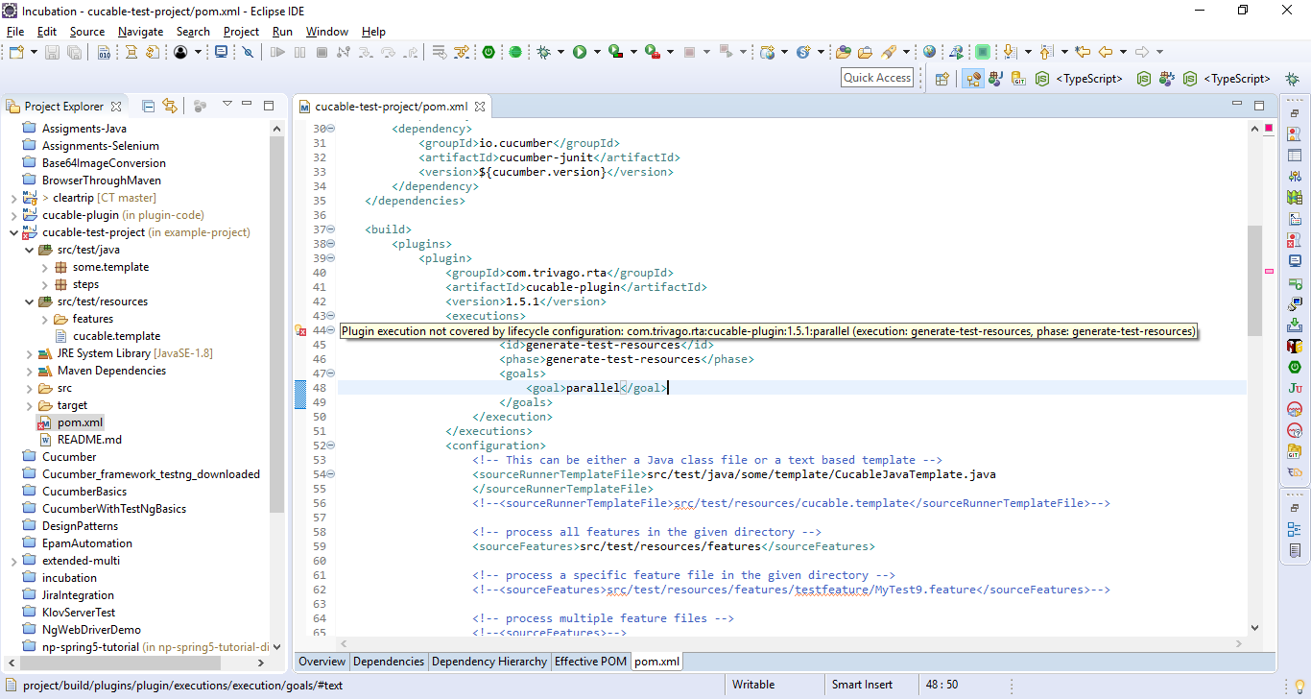Click the Open Perspective icon
This screenshot has height=699, width=1311.
tap(942, 79)
